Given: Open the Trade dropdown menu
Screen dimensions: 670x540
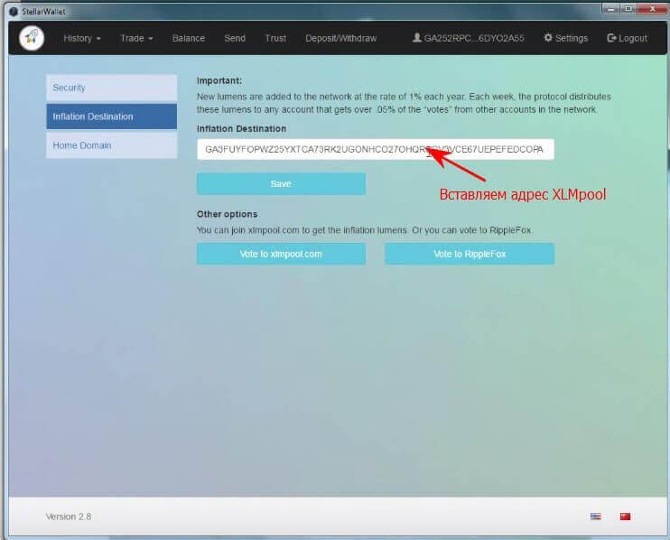Looking at the screenshot, I should [x=136, y=39].
